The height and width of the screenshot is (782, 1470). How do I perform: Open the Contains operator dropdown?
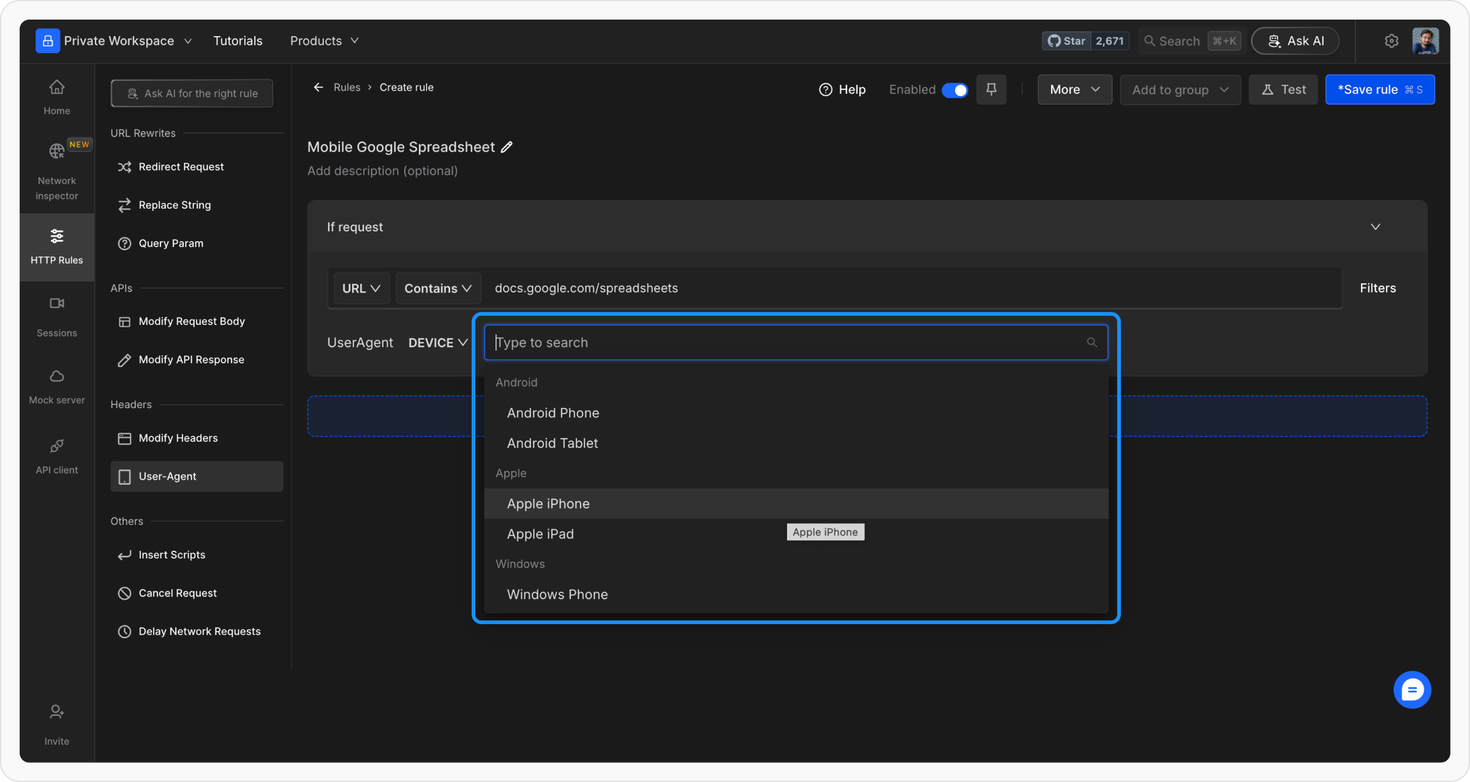click(x=437, y=288)
